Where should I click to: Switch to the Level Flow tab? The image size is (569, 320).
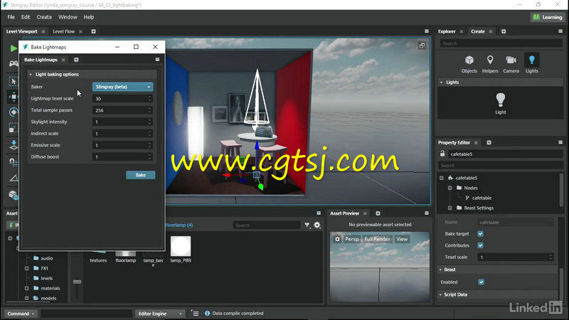pyautogui.click(x=63, y=31)
